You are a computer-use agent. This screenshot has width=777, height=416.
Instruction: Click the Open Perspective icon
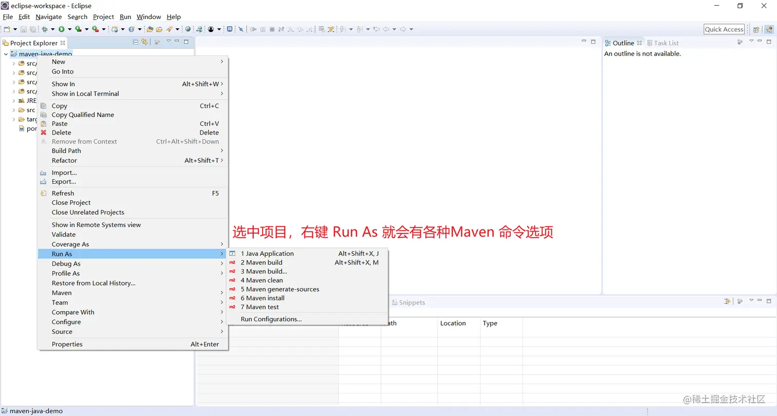click(x=756, y=29)
